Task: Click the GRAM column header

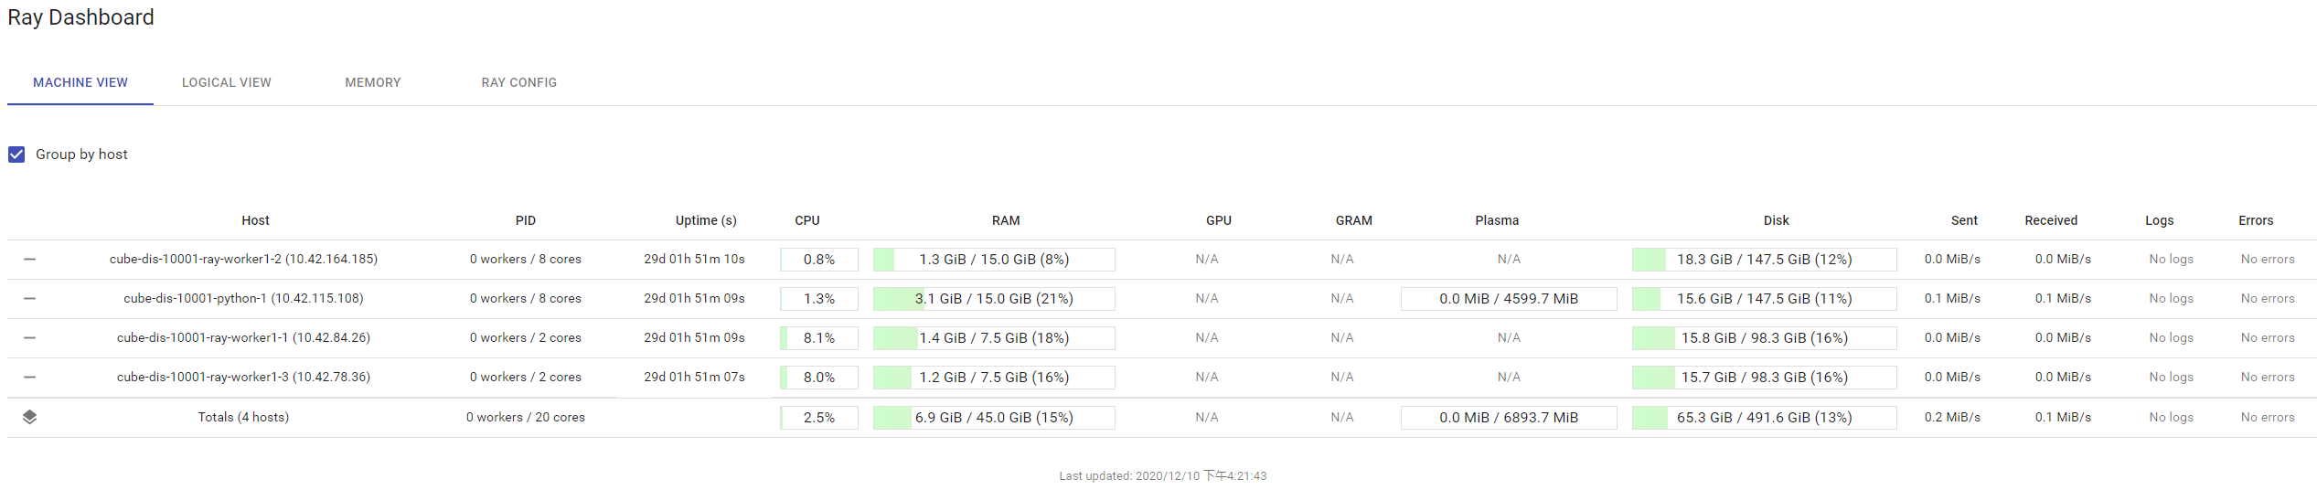Action: coord(1354,220)
